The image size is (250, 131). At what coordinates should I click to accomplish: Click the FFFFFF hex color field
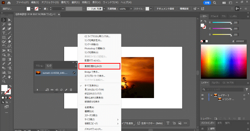[x=241, y=41]
